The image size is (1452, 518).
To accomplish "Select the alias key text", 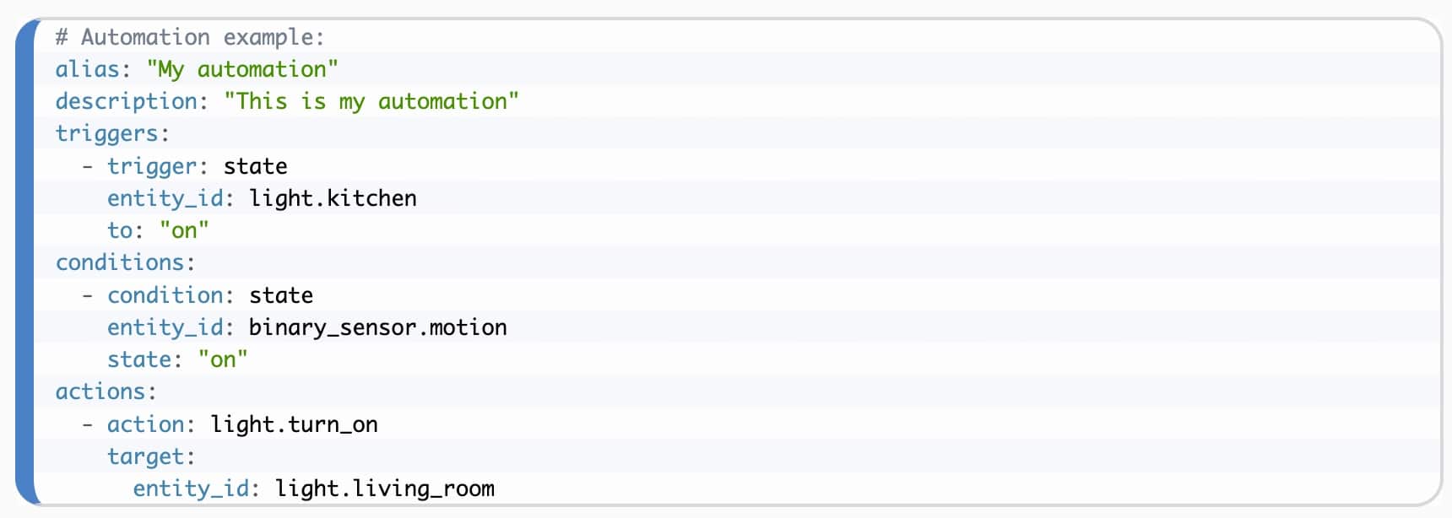I will 87,69.
